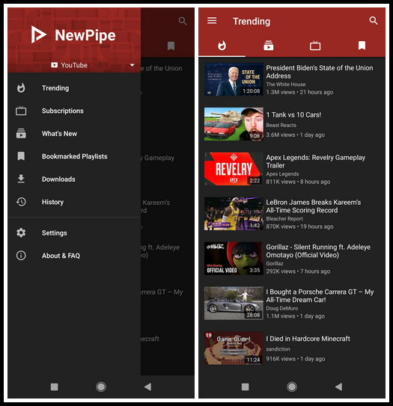393x406 pixels.
Task: Expand the YouTube service dropdown arrow
Action: tap(132, 65)
